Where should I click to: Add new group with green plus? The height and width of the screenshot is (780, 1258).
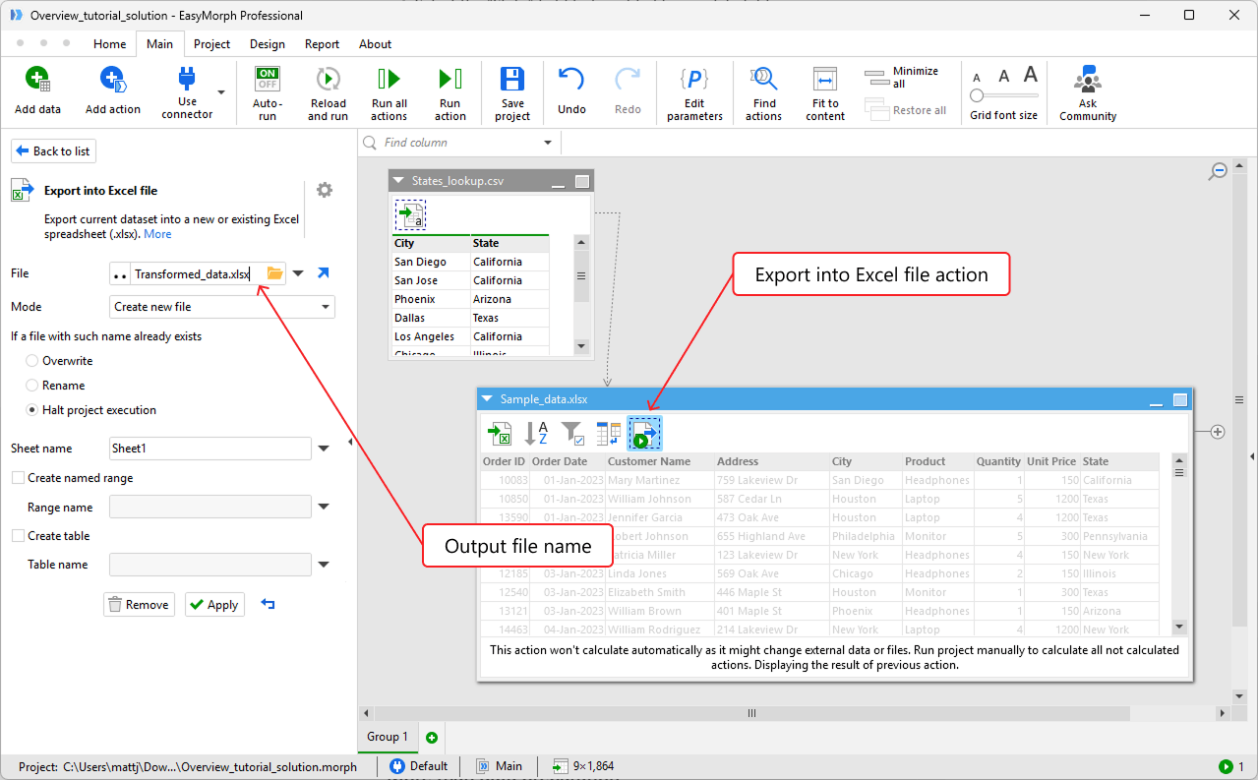pyautogui.click(x=431, y=737)
